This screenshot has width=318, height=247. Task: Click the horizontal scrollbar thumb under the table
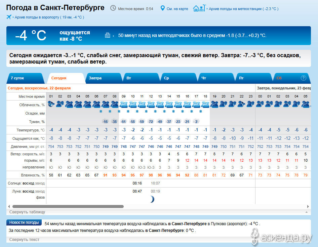pos(68,206)
